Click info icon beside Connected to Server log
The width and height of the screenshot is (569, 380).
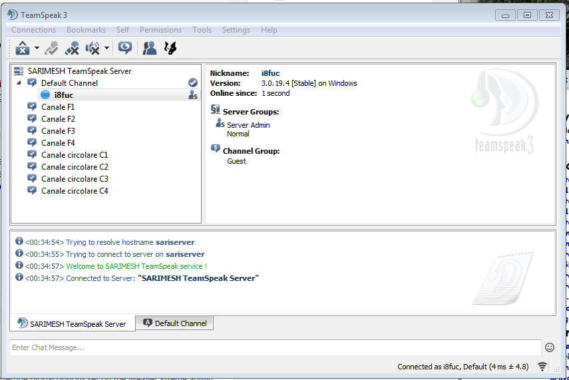19,278
